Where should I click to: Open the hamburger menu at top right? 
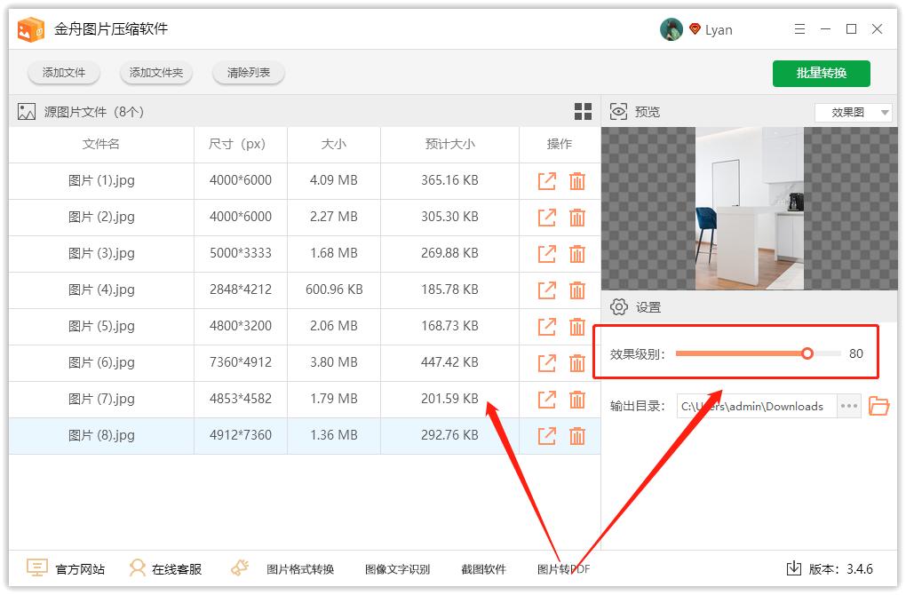pyautogui.click(x=799, y=28)
